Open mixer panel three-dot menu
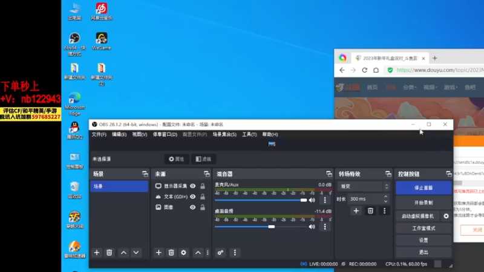484x272 pixels. click(x=235, y=253)
